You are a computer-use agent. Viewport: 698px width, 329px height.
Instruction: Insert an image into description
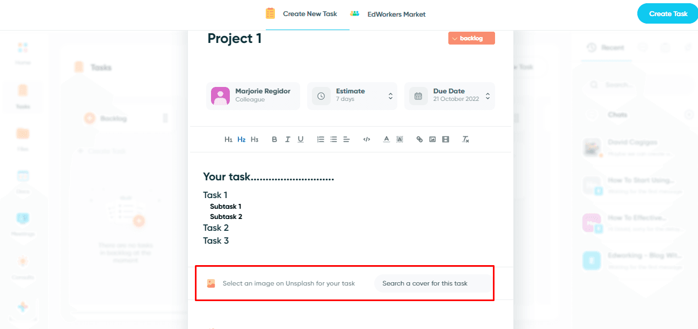click(432, 140)
